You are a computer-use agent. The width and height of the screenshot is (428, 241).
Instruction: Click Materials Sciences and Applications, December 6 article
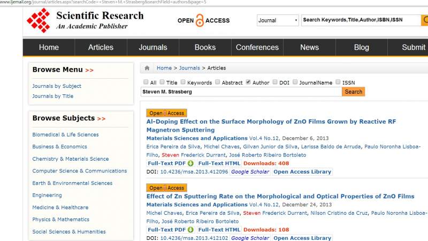click(x=197, y=138)
